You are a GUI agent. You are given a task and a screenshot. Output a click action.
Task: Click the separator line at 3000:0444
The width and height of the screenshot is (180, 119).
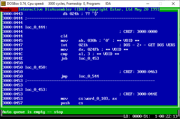click(90, 18)
